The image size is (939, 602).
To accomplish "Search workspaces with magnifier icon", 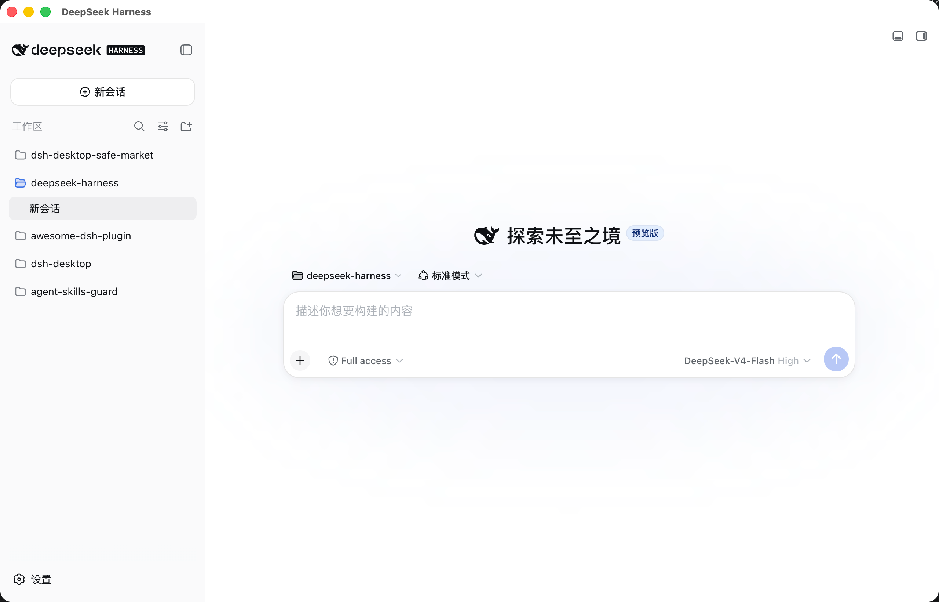I will [139, 126].
